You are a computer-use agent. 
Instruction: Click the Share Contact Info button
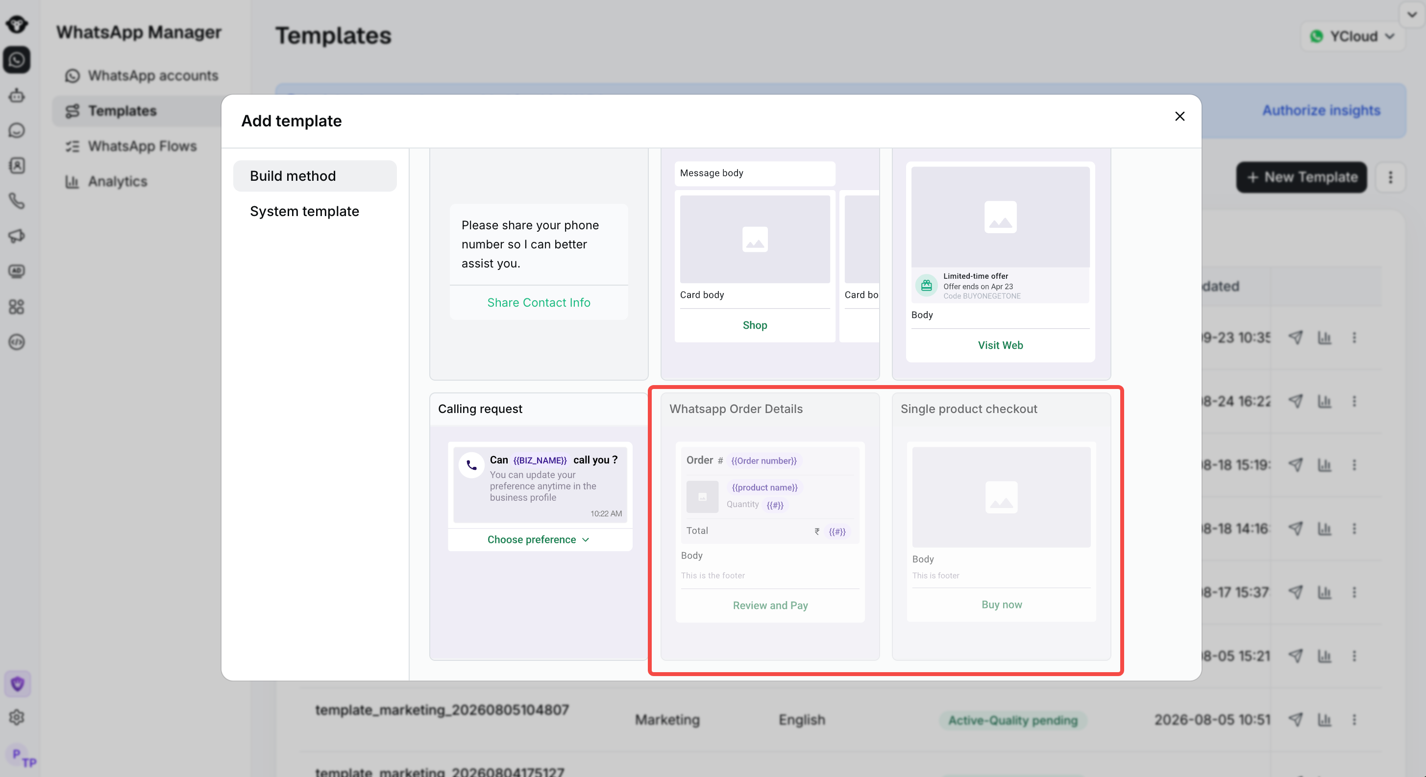tap(539, 303)
